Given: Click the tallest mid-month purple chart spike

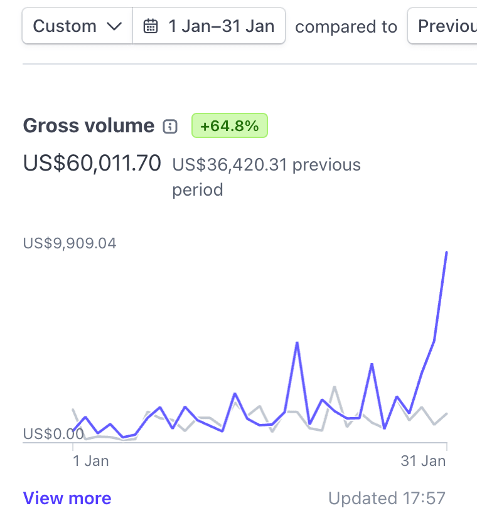Looking at the screenshot, I should (297, 343).
